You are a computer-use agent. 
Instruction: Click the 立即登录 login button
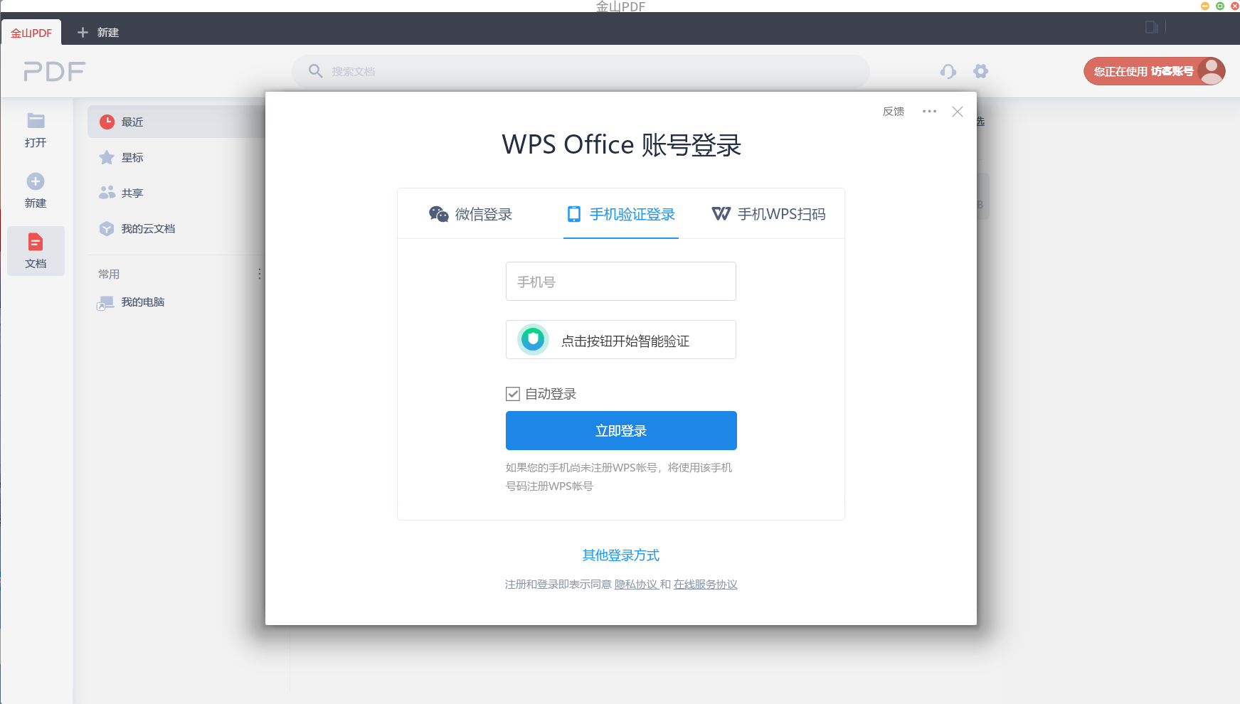(620, 430)
